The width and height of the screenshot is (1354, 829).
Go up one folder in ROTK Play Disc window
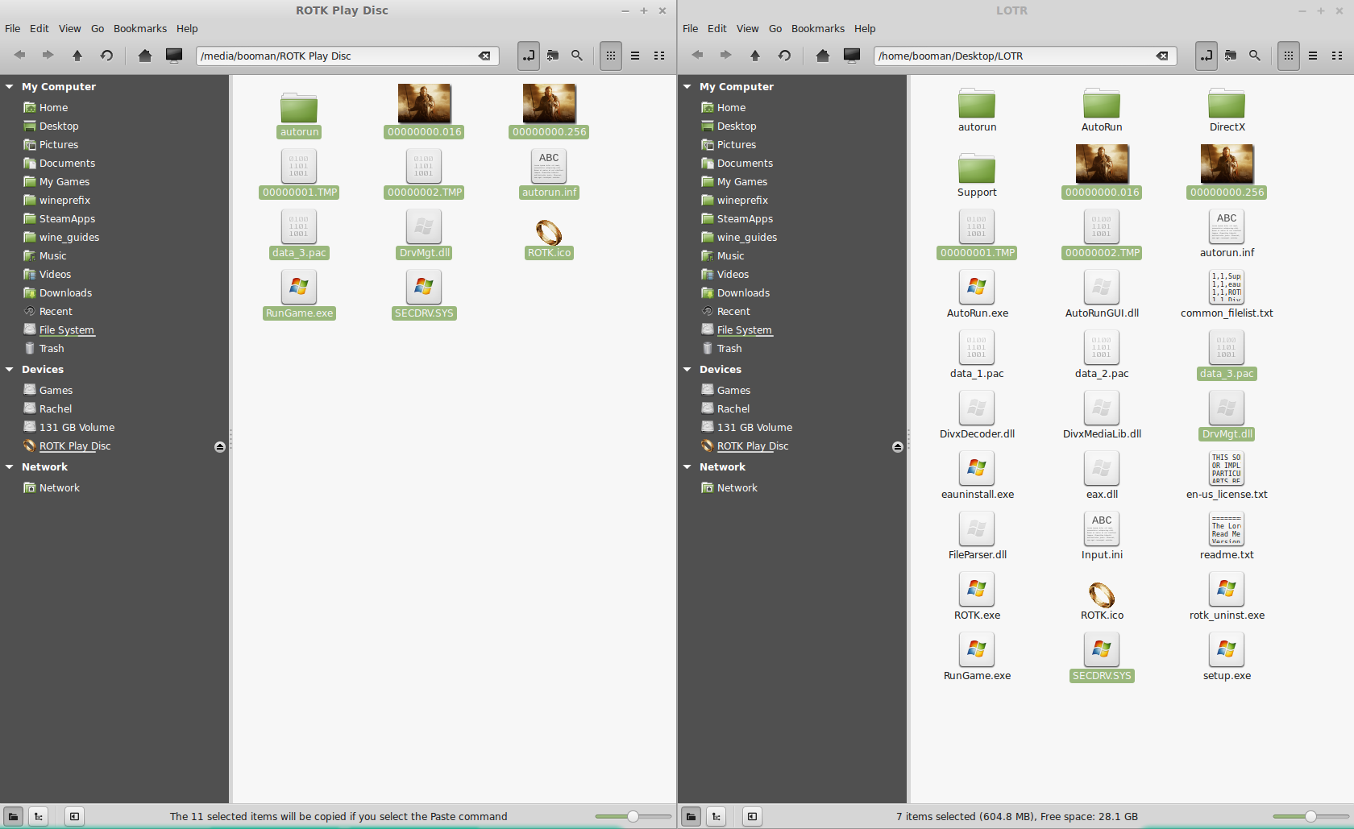pos(77,56)
